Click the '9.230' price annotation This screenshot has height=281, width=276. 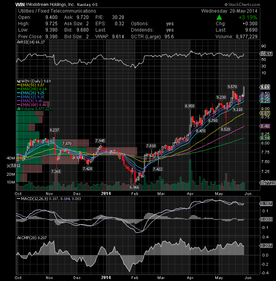(221, 97)
